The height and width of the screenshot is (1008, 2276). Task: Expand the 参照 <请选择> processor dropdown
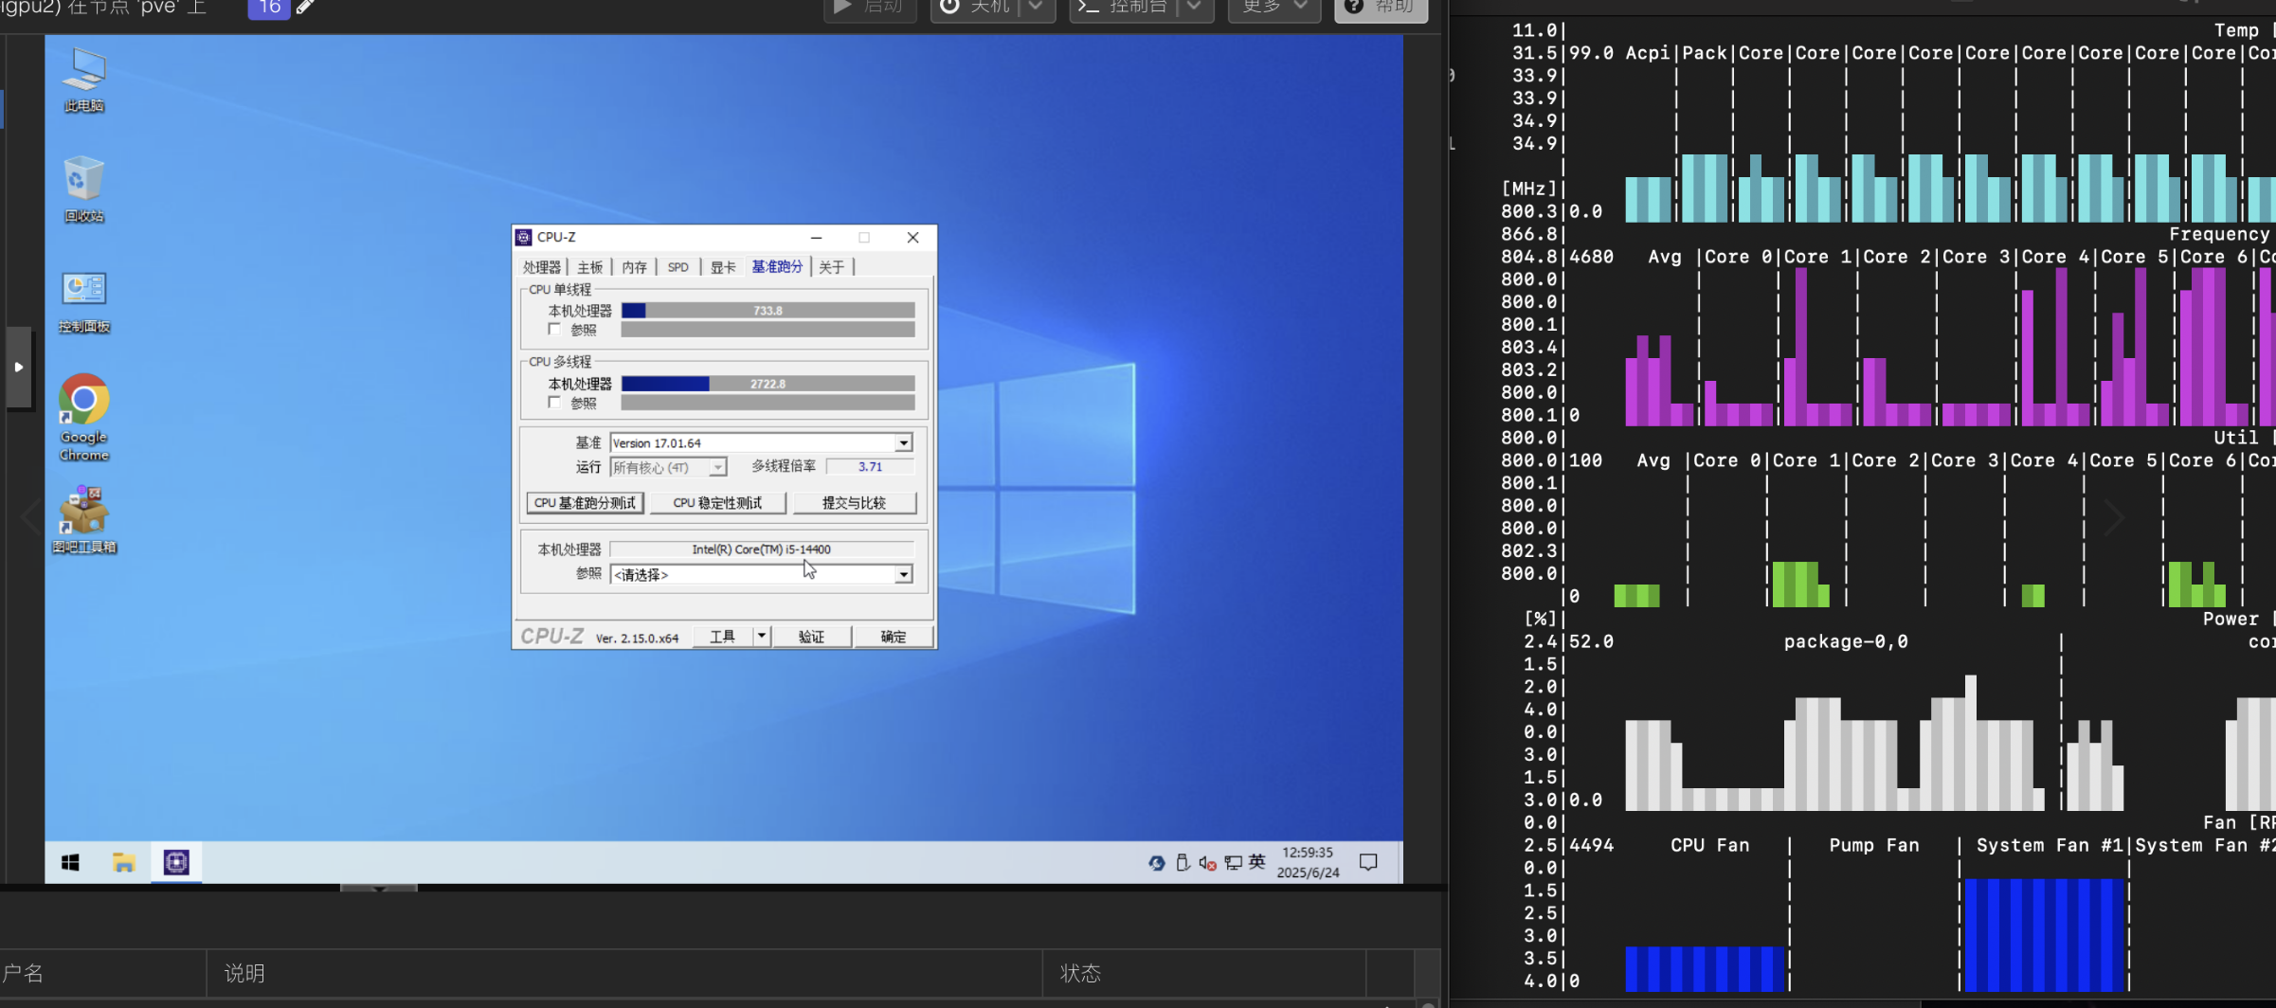coord(903,575)
